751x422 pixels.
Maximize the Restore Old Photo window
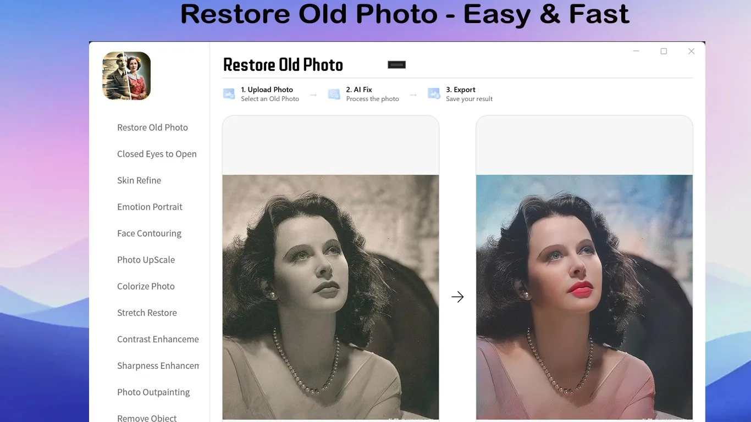point(664,51)
